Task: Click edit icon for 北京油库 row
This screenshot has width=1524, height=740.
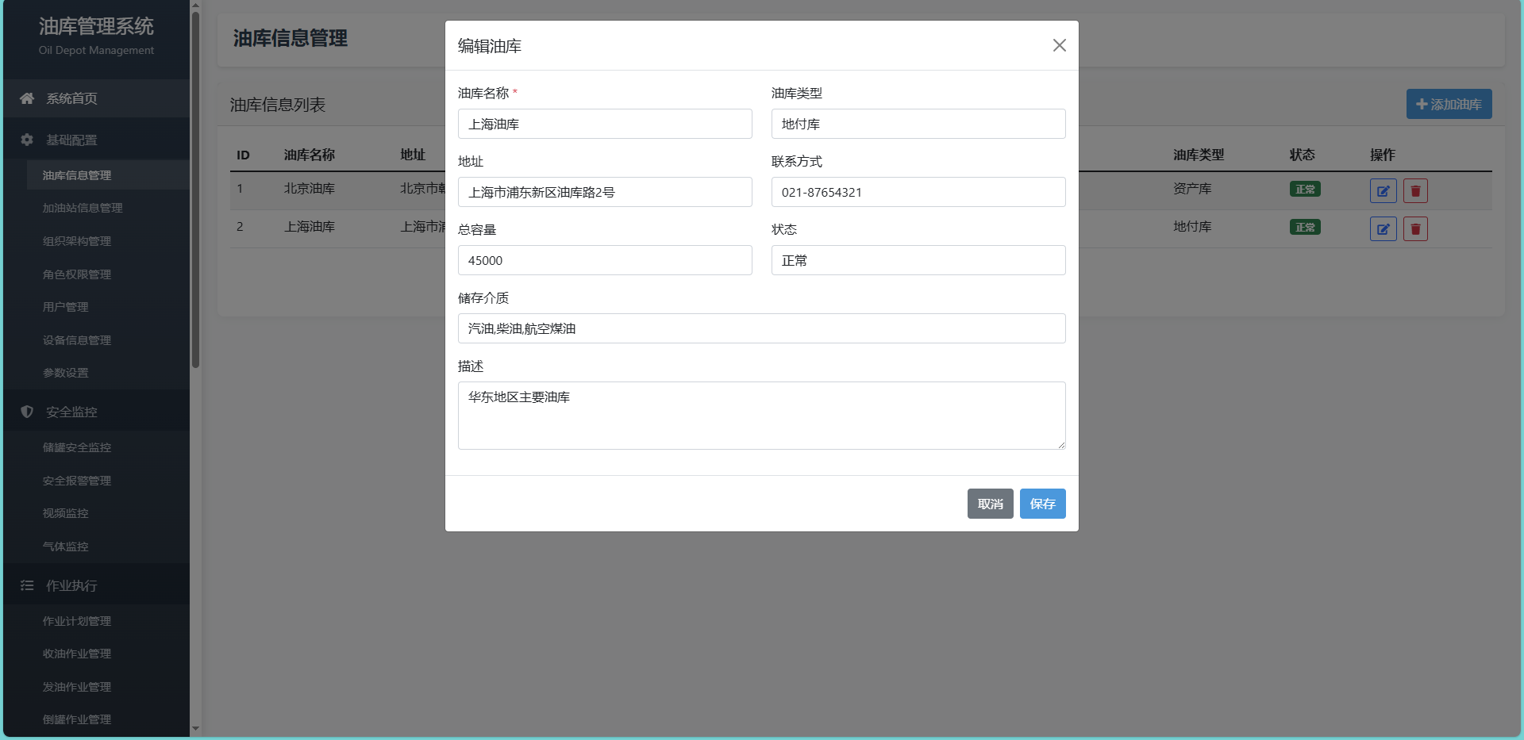Action: (1383, 190)
